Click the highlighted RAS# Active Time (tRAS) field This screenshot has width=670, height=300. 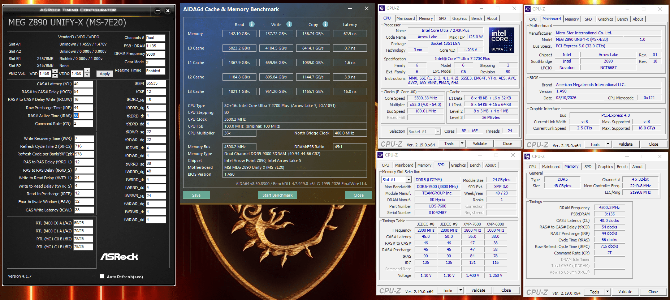pos(83,116)
